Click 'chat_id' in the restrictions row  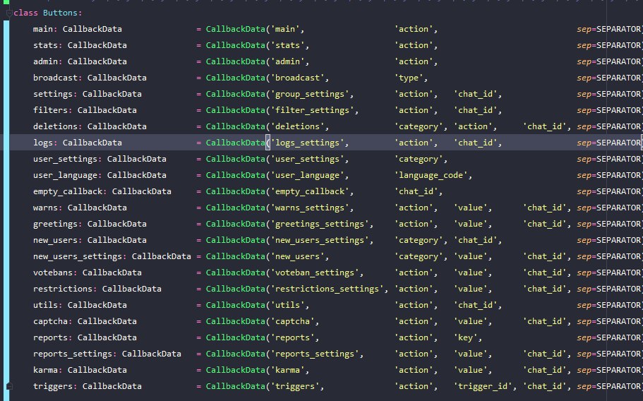click(x=545, y=289)
